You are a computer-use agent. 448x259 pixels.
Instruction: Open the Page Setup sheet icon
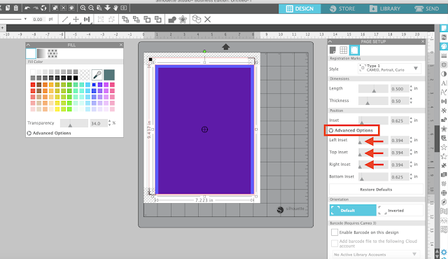pyautogui.click(x=332, y=50)
